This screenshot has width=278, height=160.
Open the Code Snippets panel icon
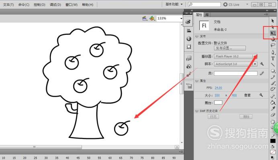pos(189,58)
